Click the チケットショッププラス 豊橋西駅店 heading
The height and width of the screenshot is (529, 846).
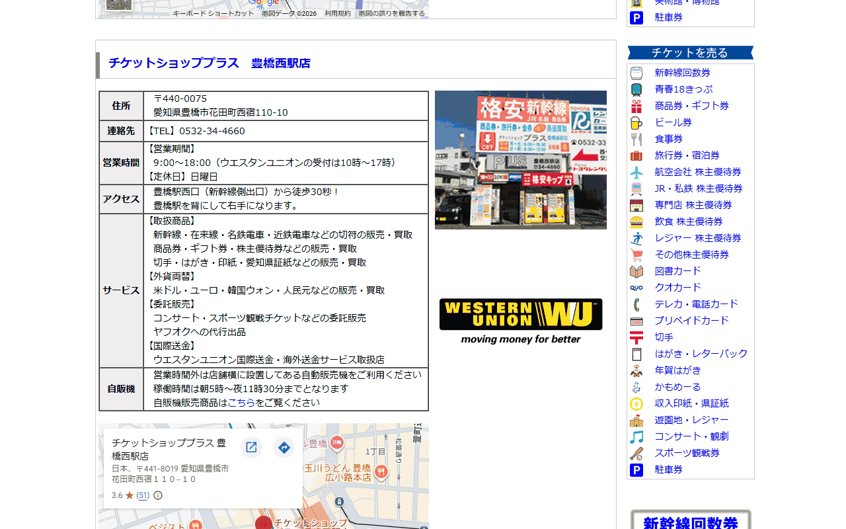click(210, 63)
